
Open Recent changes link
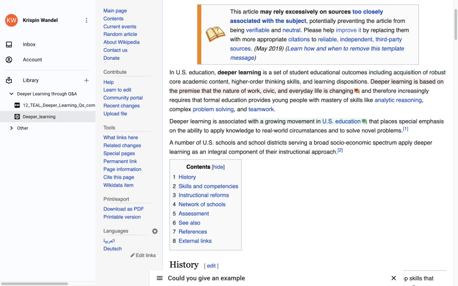121,106
